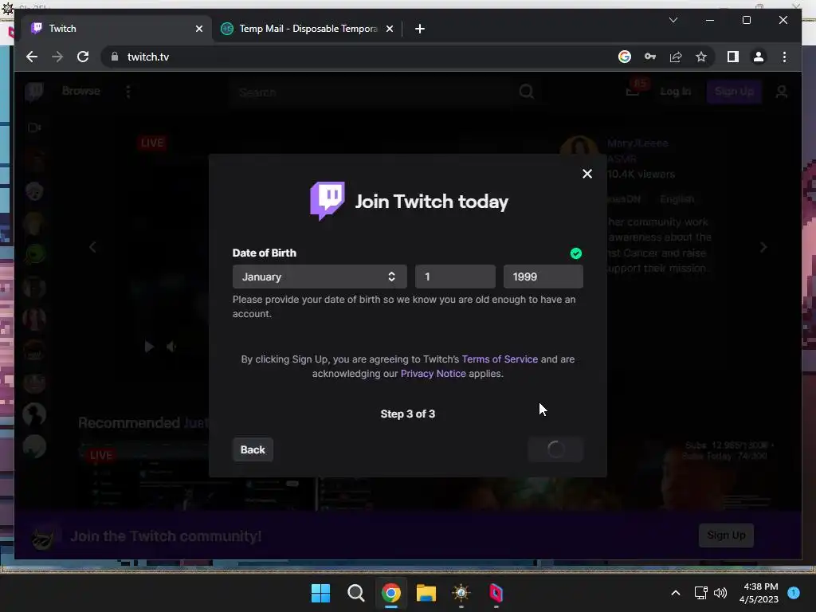Open the network status tray icon

pyautogui.click(x=700, y=593)
